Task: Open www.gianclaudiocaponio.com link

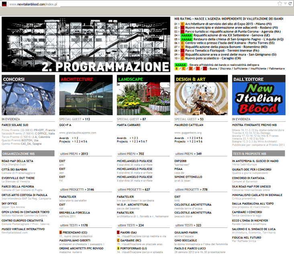Action: pyautogui.click(x=78, y=133)
